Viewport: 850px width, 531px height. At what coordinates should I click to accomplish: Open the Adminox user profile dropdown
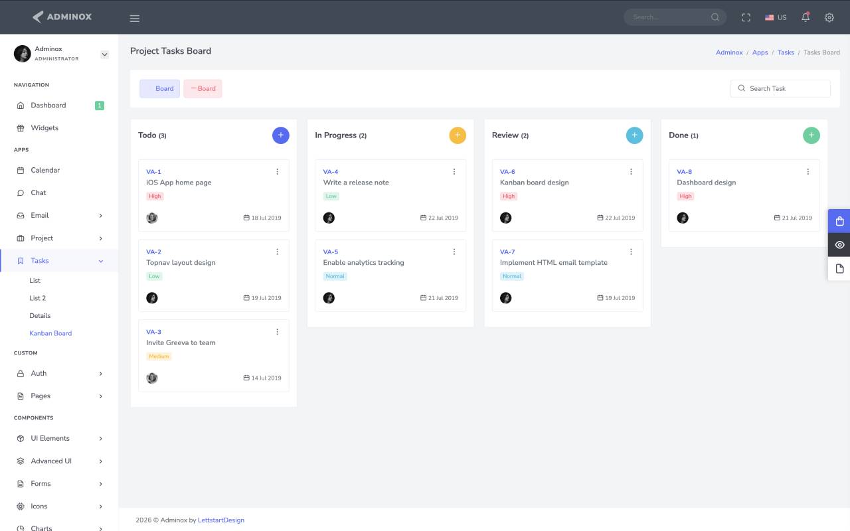(x=104, y=54)
